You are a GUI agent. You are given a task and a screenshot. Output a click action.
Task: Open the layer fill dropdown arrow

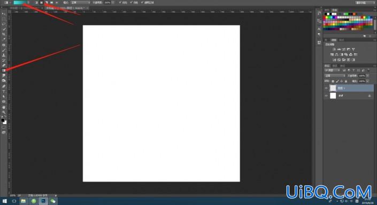[x=367, y=81]
